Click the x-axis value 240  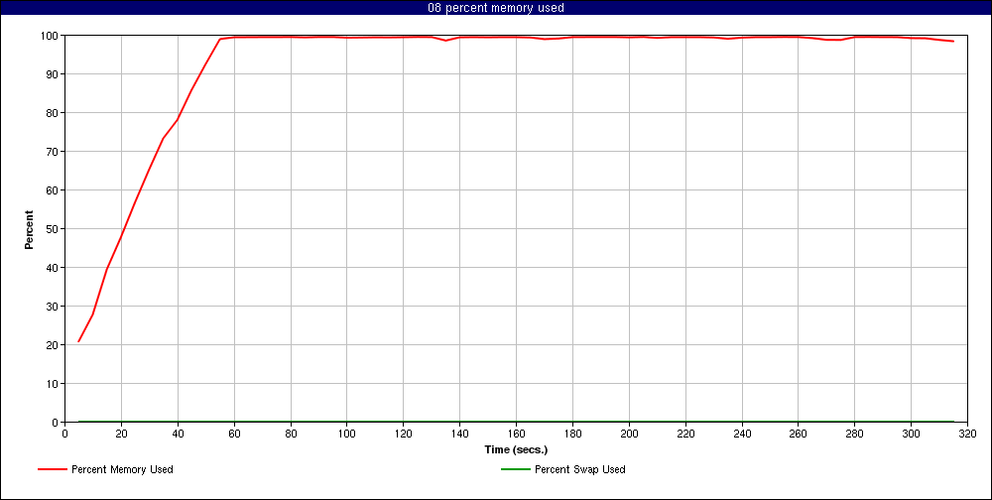741,434
